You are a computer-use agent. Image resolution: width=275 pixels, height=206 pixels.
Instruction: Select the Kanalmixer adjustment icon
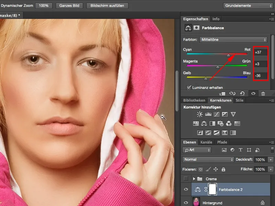pyautogui.click(x=229, y=123)
